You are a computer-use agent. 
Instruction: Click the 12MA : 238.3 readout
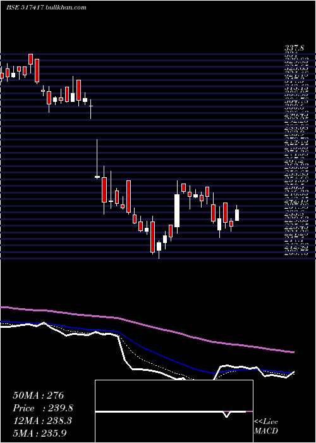[x=42, y=421]
